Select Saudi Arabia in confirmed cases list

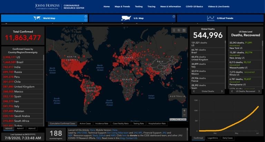[22, 116]
